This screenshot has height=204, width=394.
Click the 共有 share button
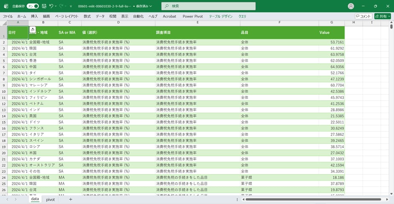pyautogui.click(x=382, y=16)
